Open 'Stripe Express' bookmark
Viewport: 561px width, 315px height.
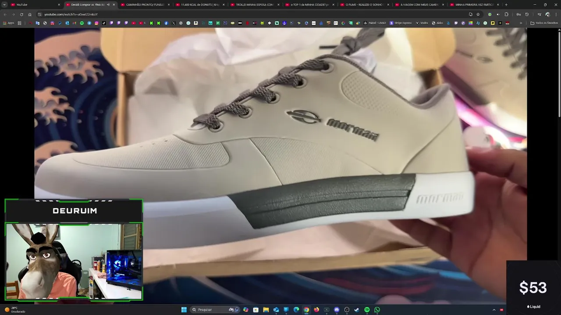point(401,23)
